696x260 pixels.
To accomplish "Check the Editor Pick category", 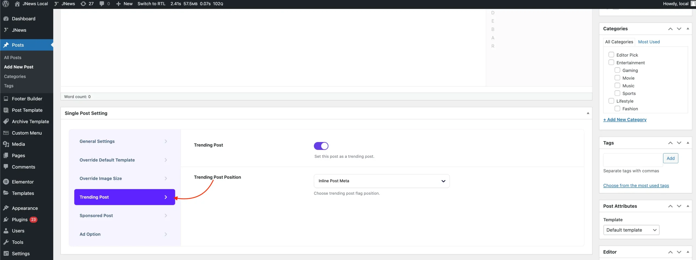I will click(x=611, y=55).
